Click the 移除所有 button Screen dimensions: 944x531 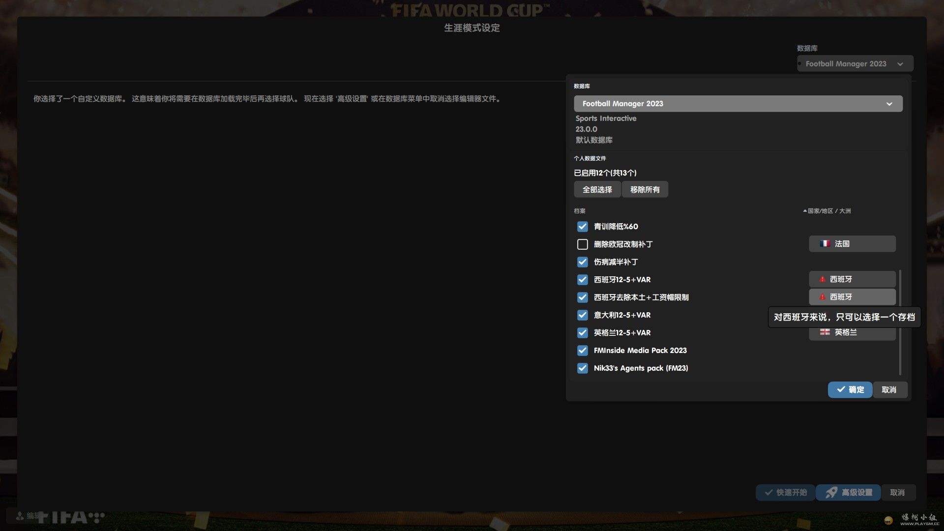click(645, 189)
